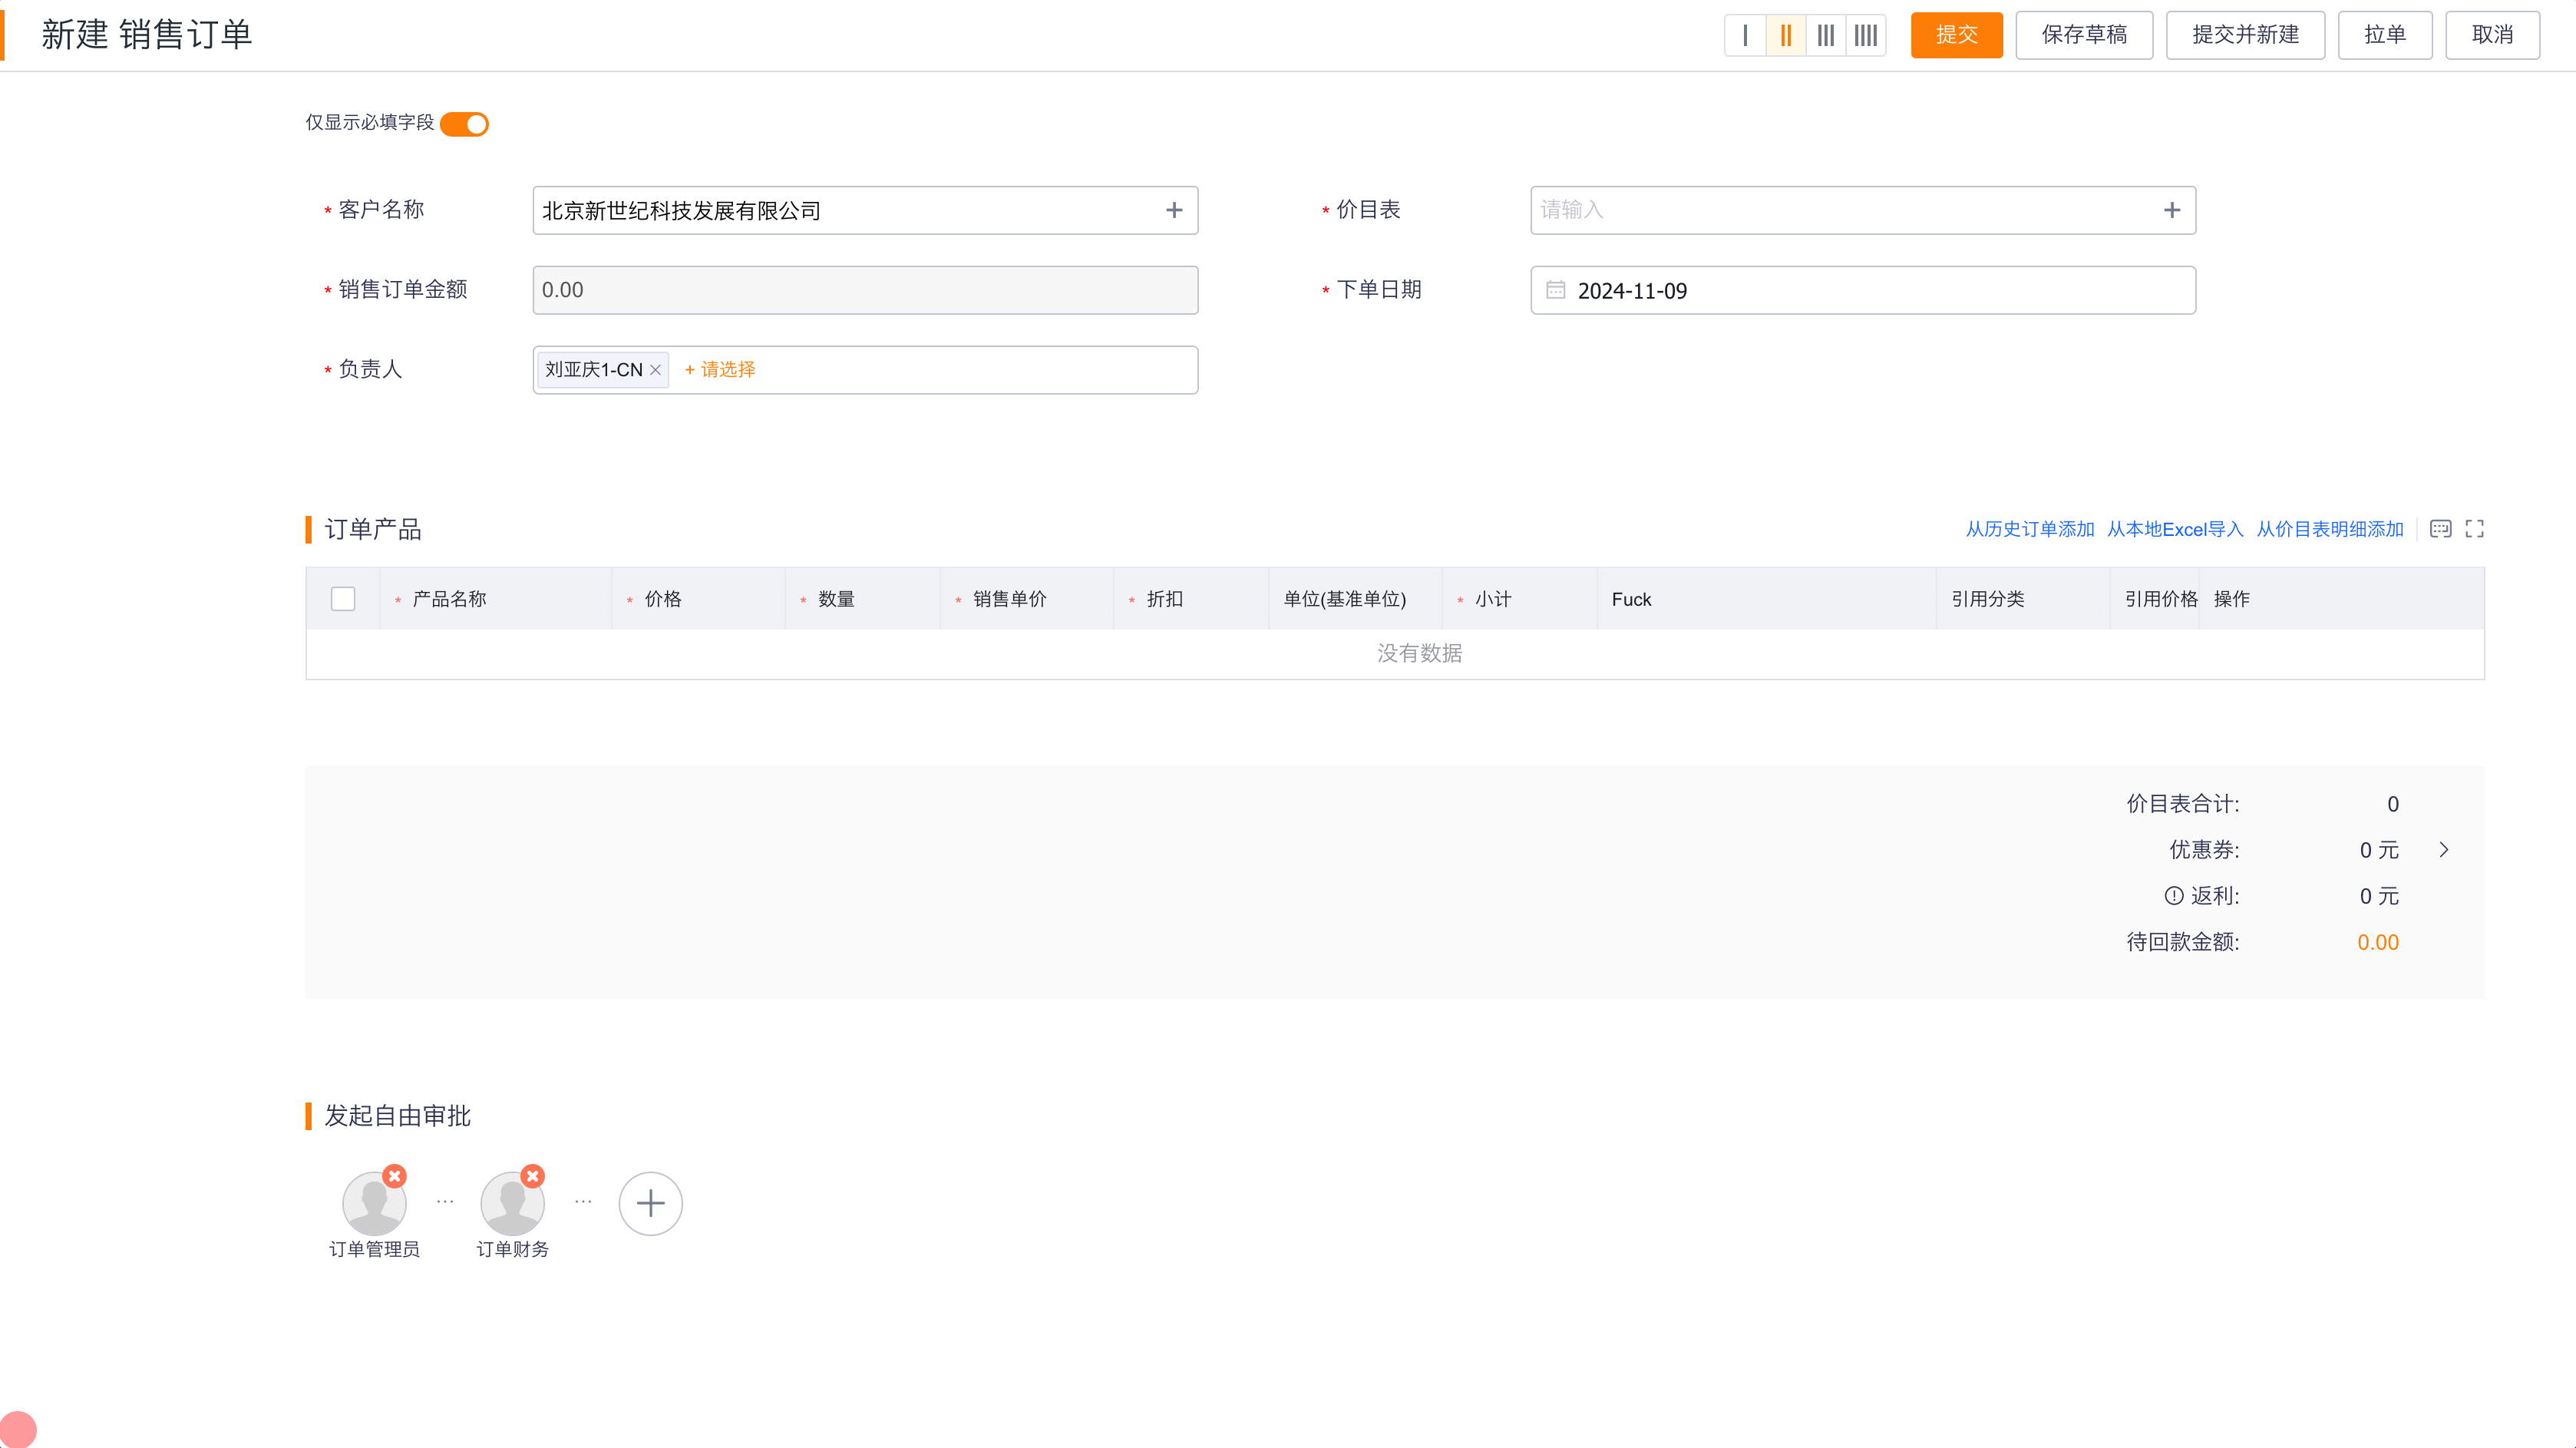The height and width of the screenshot is (1448, 2576).
Task: Open the keyboard entry icon beside fullscreen
Action: [2440, 529]
